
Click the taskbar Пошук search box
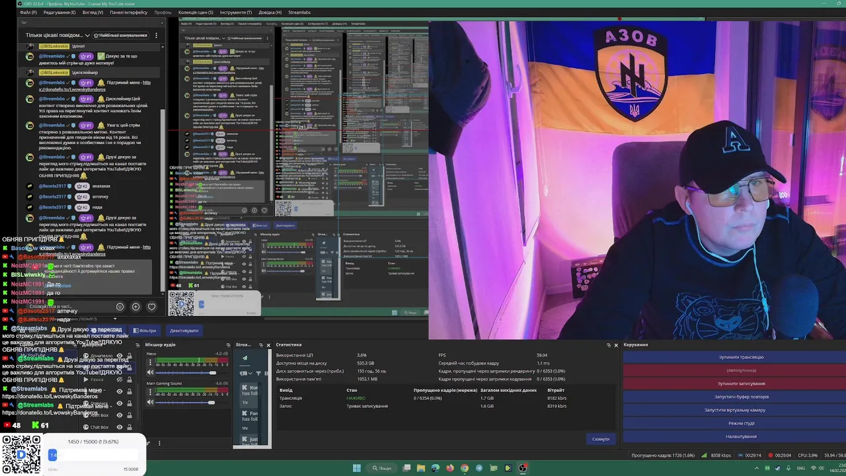coord(382,468)
